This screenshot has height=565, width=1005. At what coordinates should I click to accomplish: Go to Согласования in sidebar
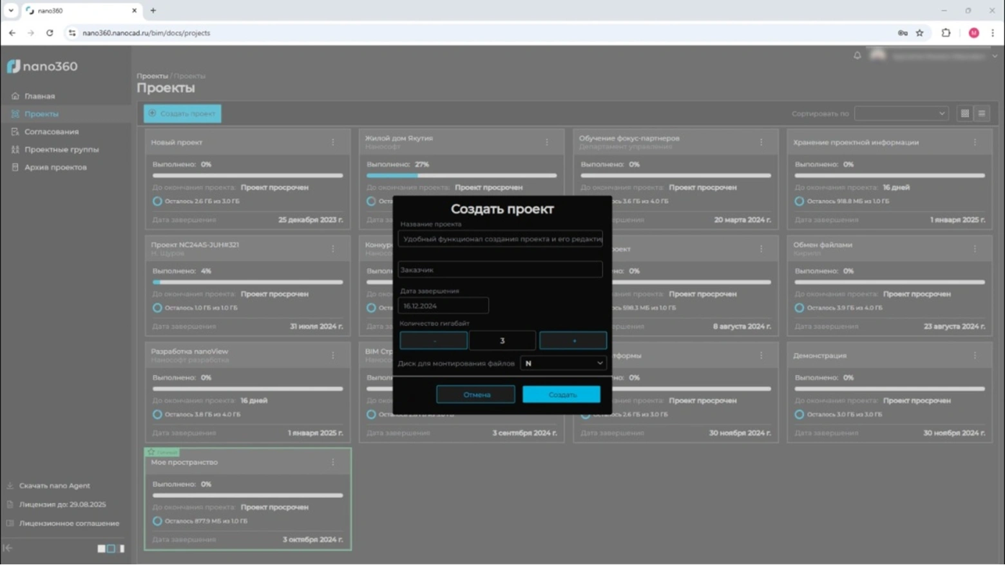pyautogui.click(x=52, y=131)
